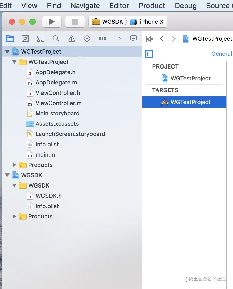Open the Find menu

click(x=54, y=6)
